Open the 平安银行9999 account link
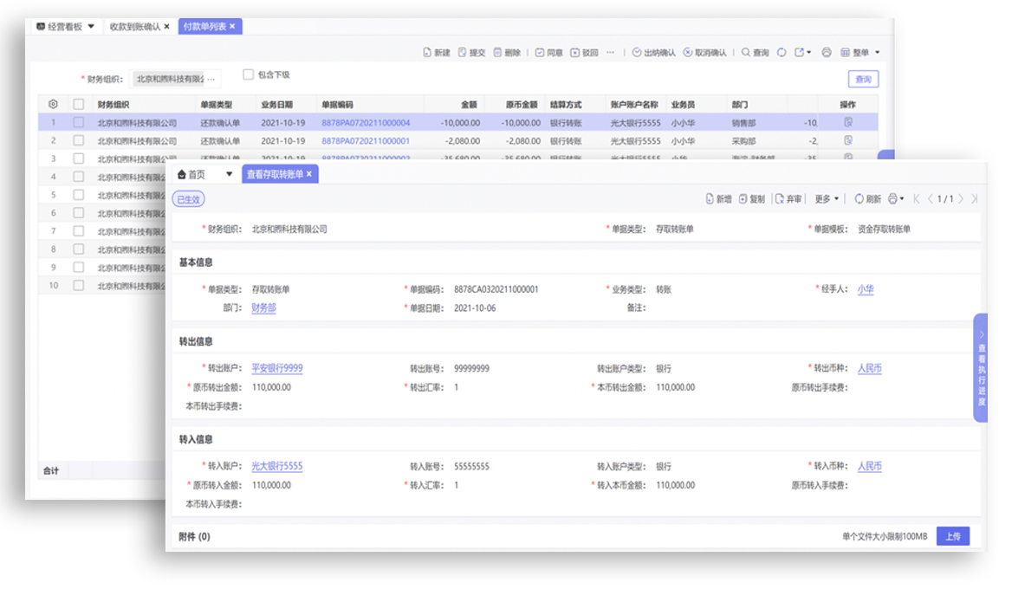The image size is (1012, 589). (x=277, y=368)
